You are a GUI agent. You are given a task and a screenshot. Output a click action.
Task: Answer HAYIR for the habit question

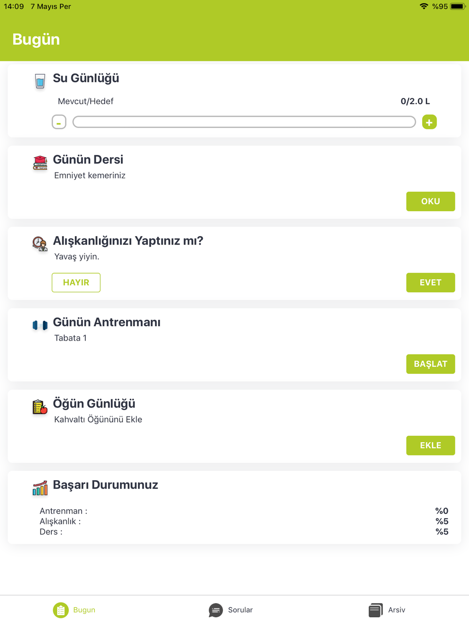click(x=76, y=283)
